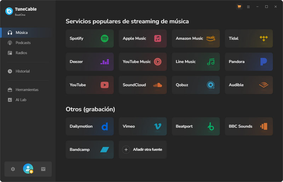The width and height of the screenshot is (283, 182).
Task: Open Herramientas in the sidebar
Action: pos(27,90)
